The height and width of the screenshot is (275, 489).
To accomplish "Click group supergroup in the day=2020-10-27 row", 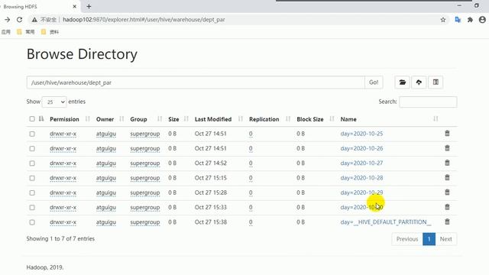I will (145, 163).
